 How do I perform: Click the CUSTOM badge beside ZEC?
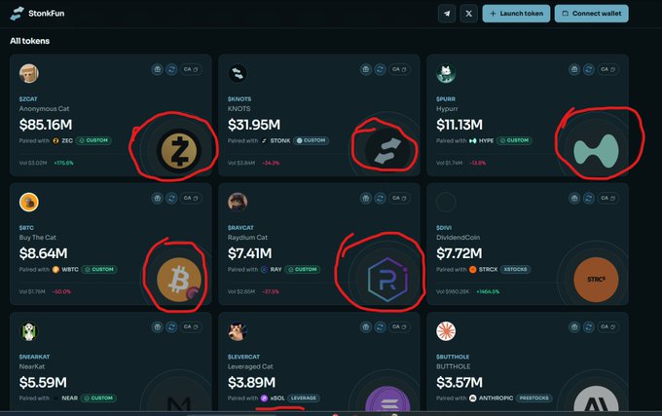point(93,140)
